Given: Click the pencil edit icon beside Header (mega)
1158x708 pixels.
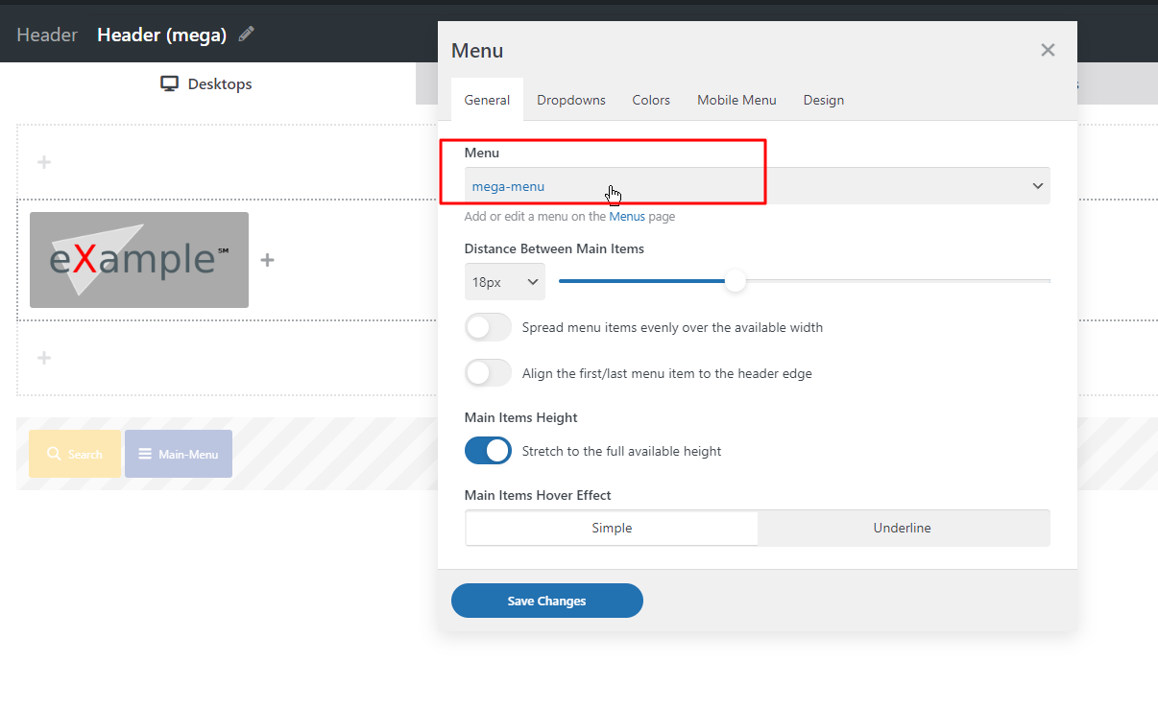Looking at the screenshot, I should coord(247,35).
